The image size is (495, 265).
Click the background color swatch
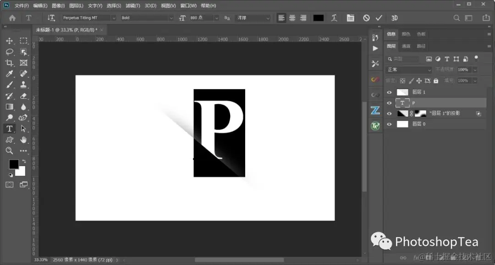[x=21, y=172]
